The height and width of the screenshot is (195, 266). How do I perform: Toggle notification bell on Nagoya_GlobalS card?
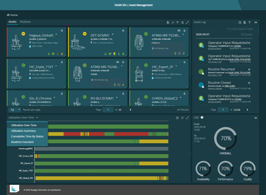tap(63, 30)
